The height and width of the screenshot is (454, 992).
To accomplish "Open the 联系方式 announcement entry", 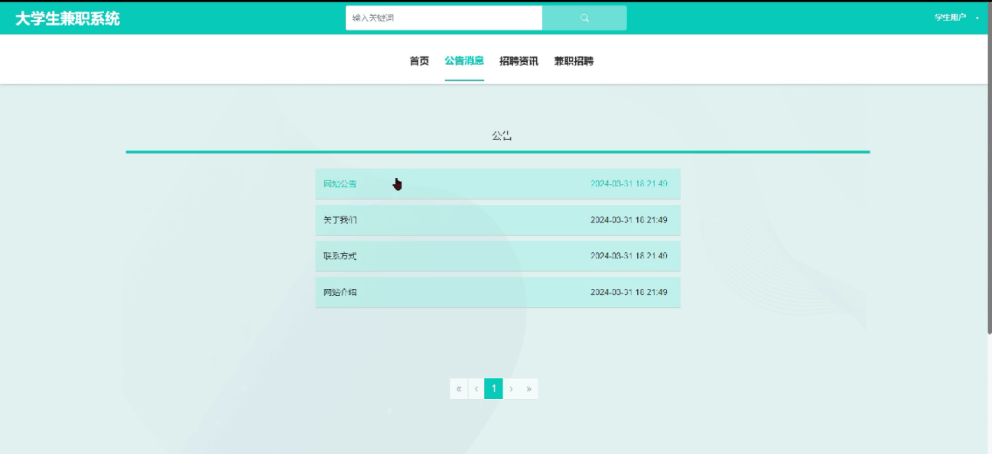I will coord(498,256).
